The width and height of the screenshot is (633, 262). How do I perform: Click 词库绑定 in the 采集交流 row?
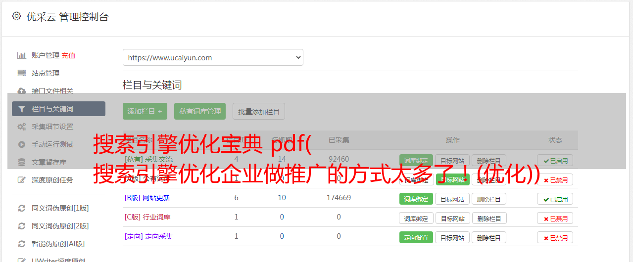(x=416, y=161)
